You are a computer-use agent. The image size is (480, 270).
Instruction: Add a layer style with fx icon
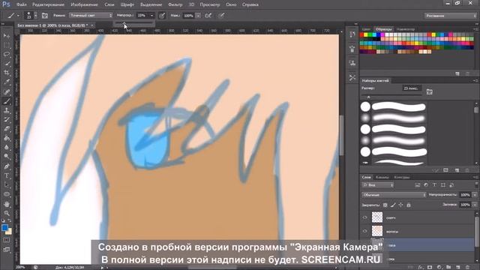click(420, 267)
